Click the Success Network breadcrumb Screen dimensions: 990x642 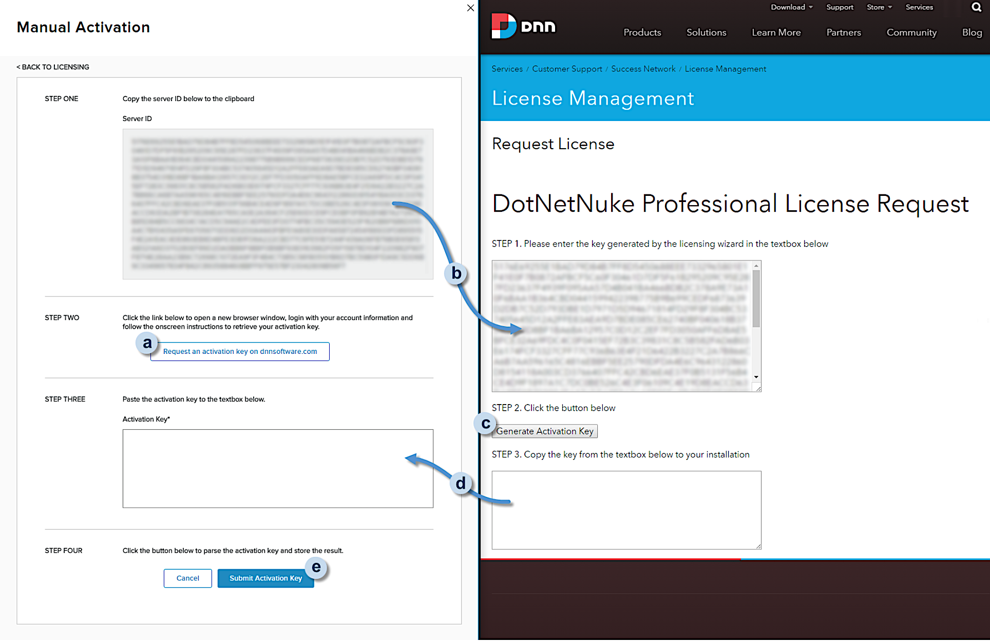pyautogui.click(x=643, y=69)
